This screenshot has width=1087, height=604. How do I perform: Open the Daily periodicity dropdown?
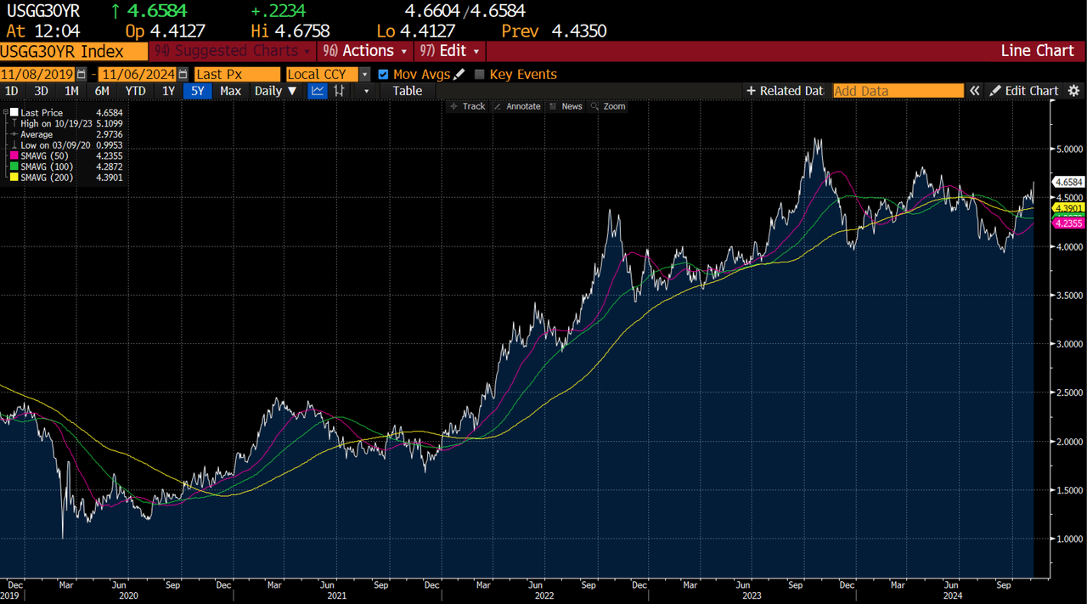(276, 91)
